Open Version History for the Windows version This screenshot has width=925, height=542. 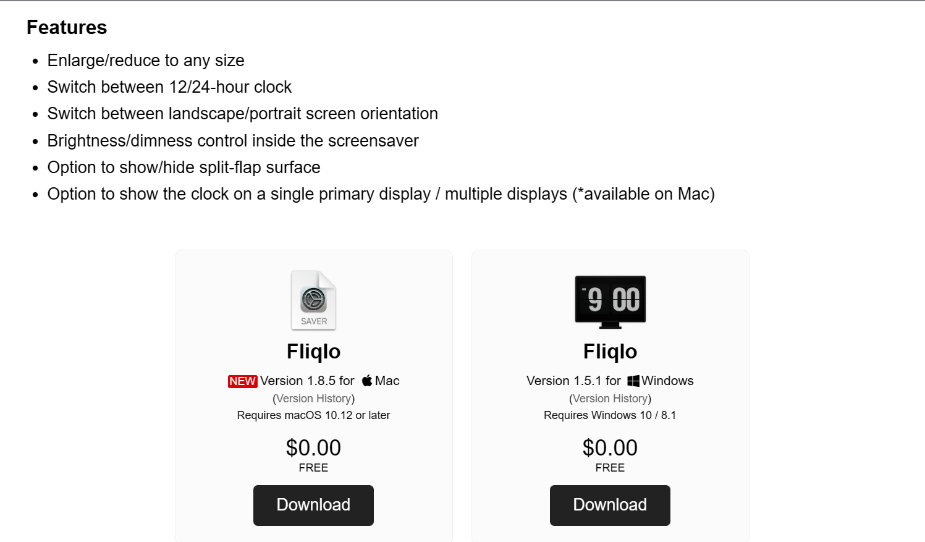tap(609, 398)
